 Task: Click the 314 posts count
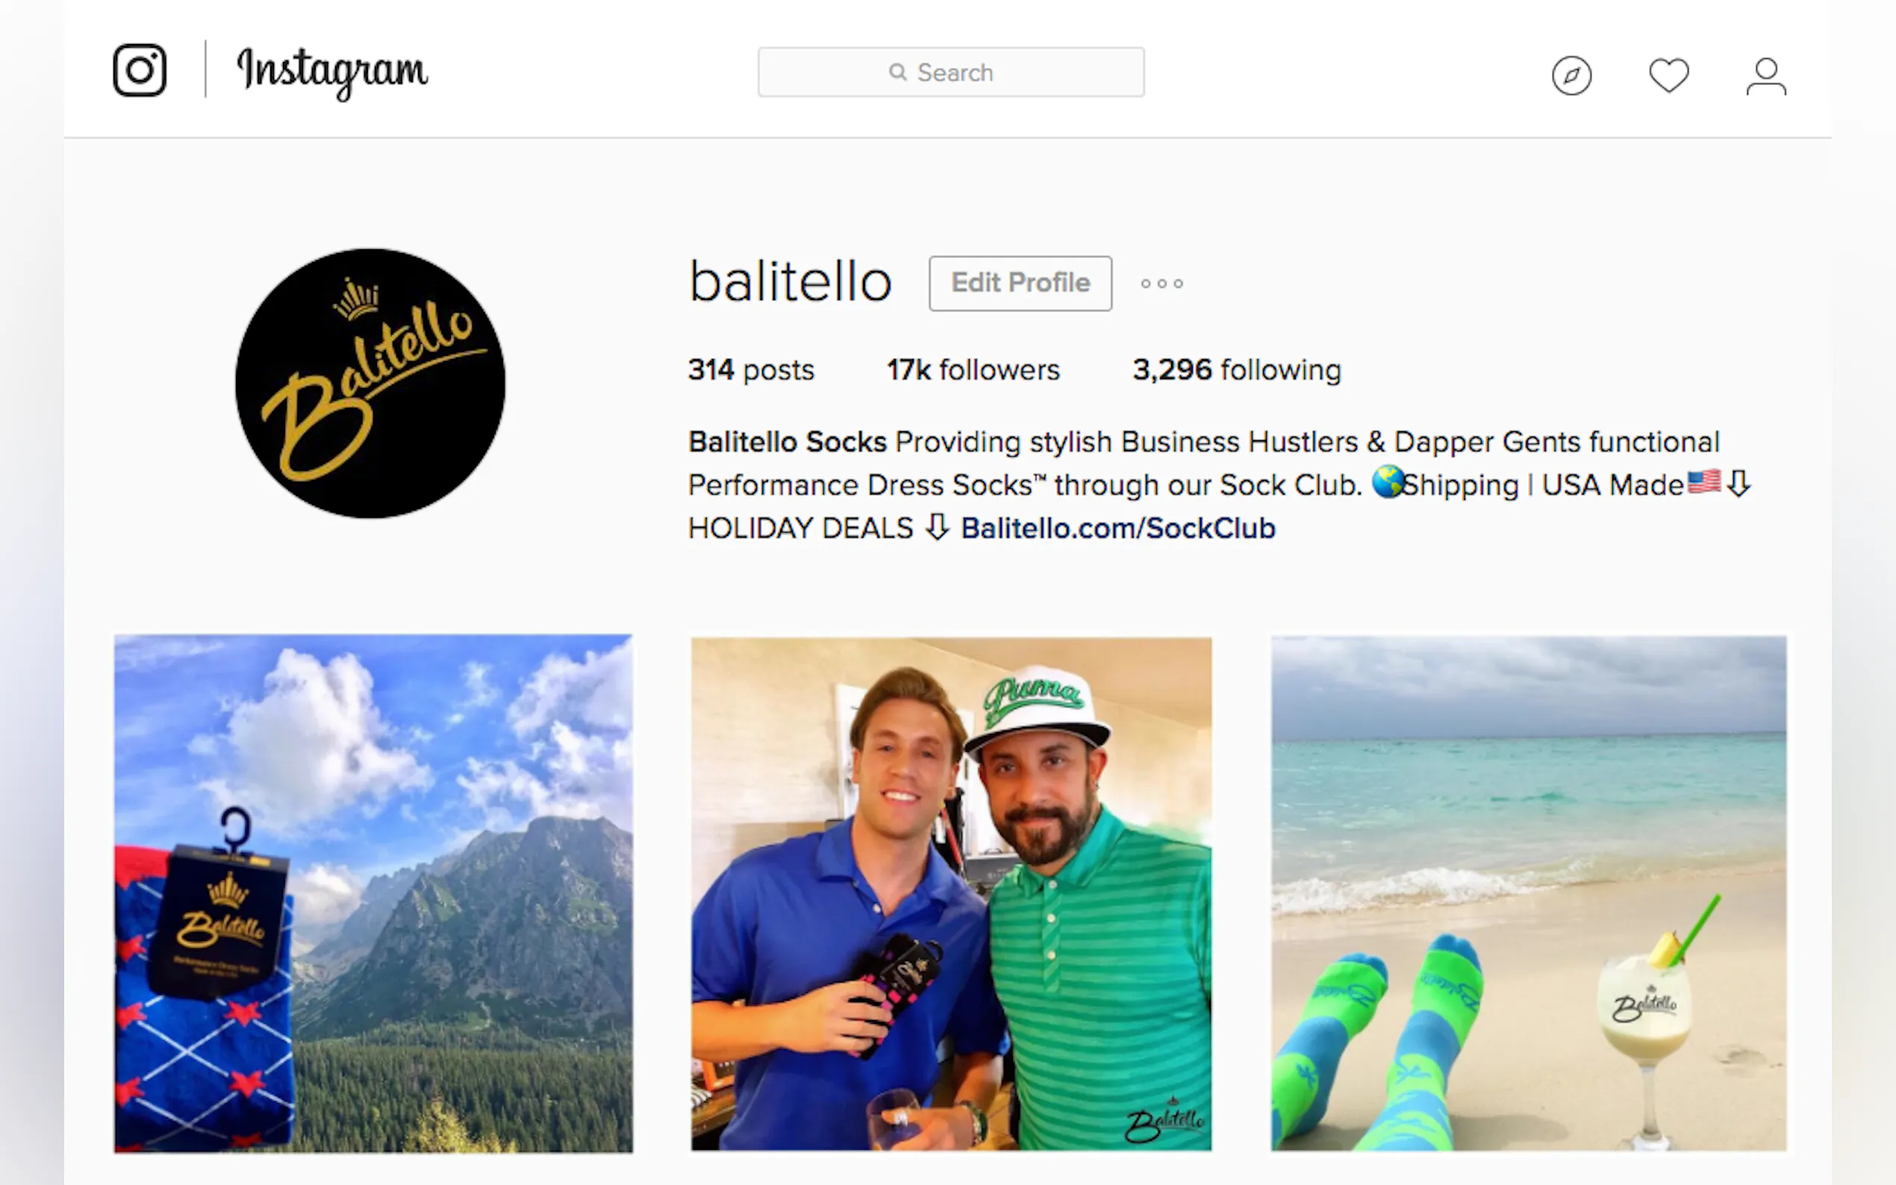point(751,369)
